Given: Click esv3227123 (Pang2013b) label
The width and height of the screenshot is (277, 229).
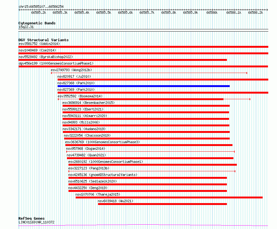Looking at the screenshot, I should 89,168.
